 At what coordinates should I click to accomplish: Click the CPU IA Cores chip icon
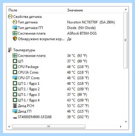(15, 72)
